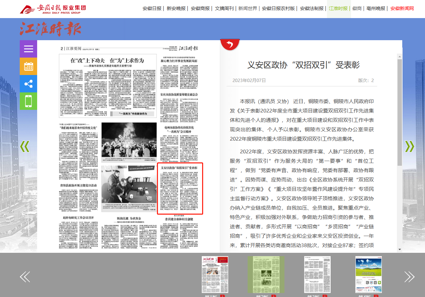Screen dimensions: 425x297
Task: Go to next page with right chevron
Action: [410, 146]
